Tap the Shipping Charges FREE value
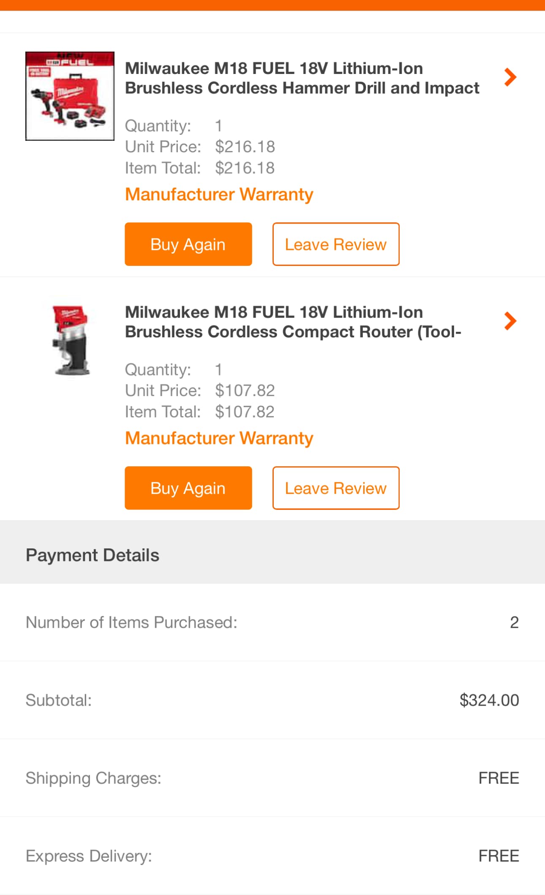 click(x=499, y=778)
